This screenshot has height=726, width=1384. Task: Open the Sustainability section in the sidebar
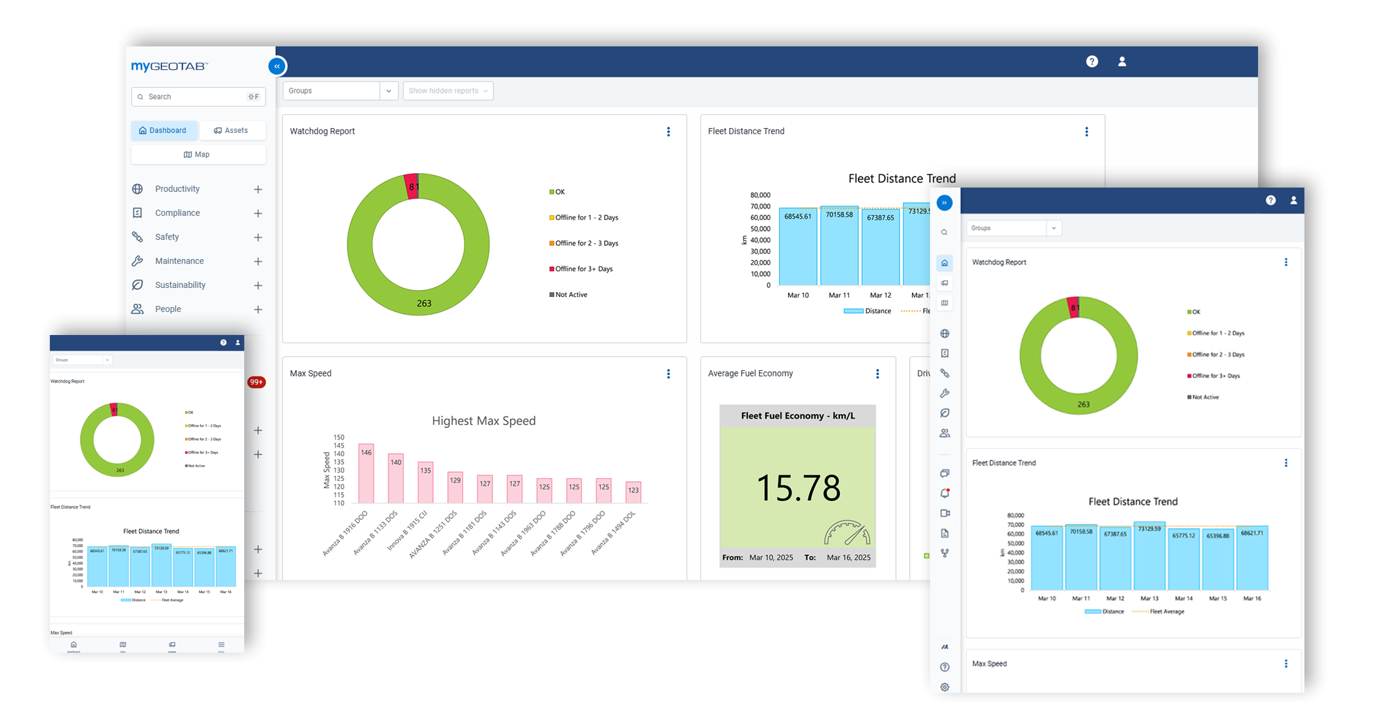tap(180, 285)
